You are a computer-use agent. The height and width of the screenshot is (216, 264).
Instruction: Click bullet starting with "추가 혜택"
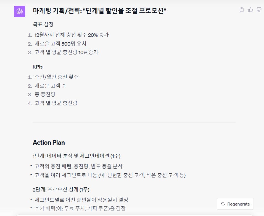pos(80,208)
